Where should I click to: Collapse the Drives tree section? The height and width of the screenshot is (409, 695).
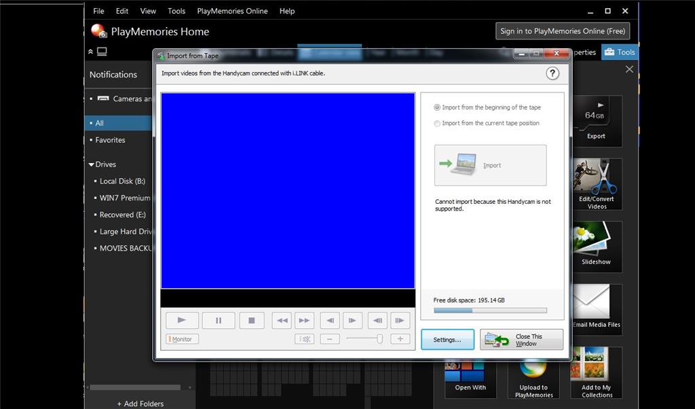click(92, 164)
